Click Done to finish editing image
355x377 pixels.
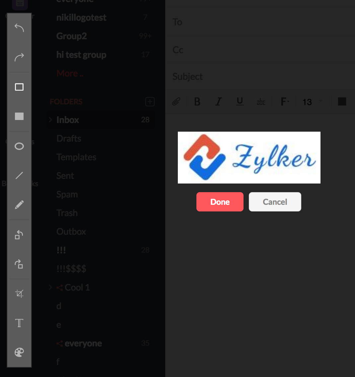click(x=220, y=202)
